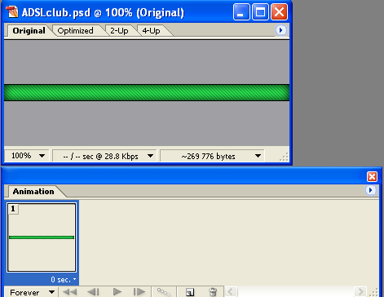Screen dimensions: 384x297
Task: Click the Tween frames icon
Action: [164, 292]
